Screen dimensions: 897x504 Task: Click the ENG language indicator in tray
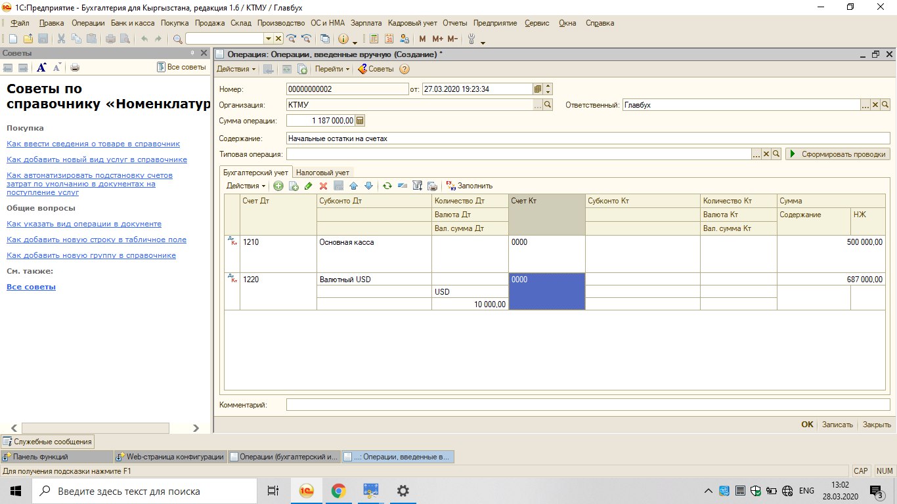tap(807, 491)
